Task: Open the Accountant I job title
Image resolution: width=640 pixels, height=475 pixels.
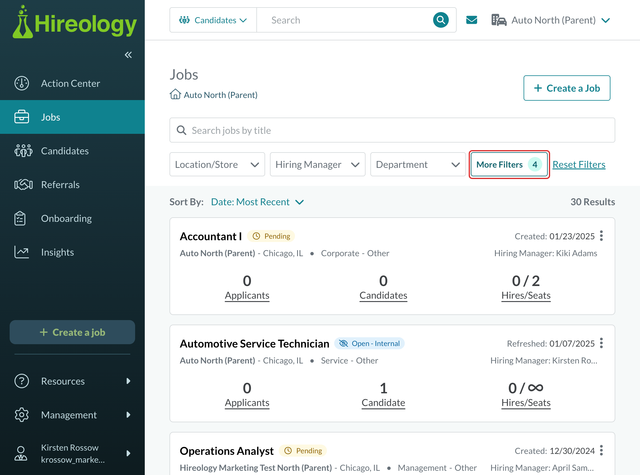Action: click(x=211, y=236)
